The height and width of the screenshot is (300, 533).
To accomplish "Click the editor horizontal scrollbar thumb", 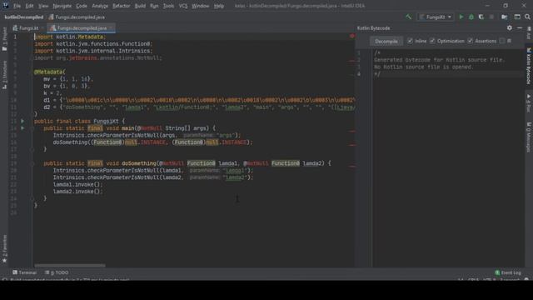I will tap(70, 265).
